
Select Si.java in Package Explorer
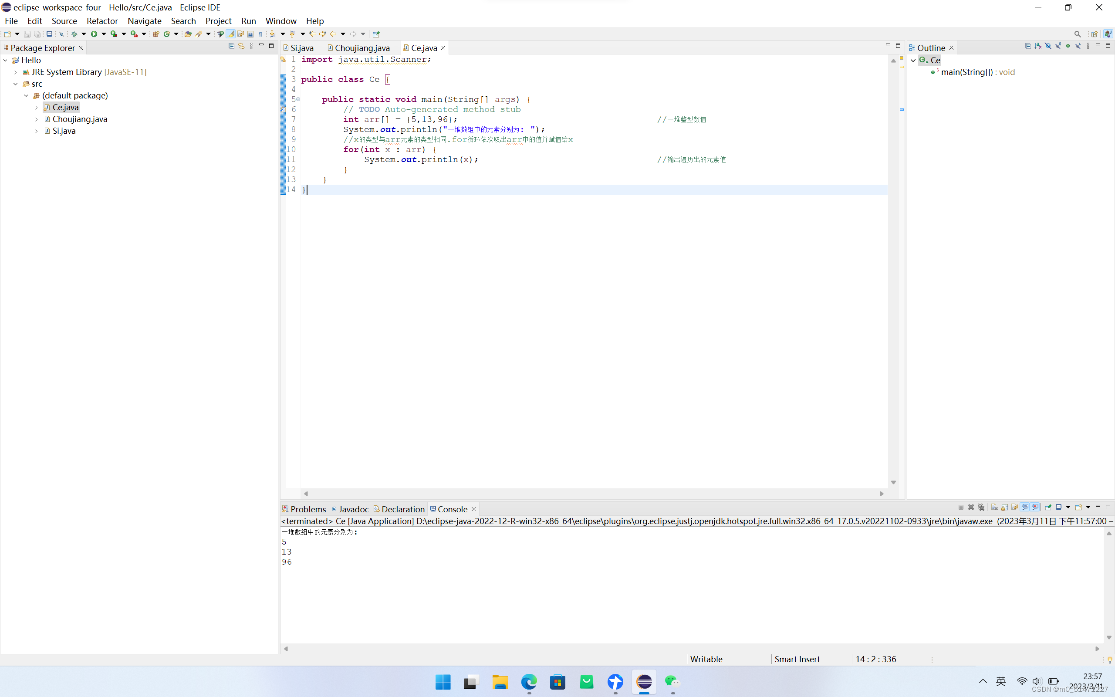pos(64,131)
